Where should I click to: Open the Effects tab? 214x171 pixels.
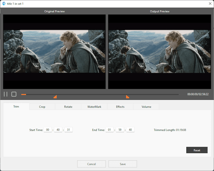[120, 107]
